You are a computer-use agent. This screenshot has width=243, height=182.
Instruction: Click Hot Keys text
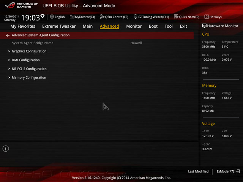[216, 17]
